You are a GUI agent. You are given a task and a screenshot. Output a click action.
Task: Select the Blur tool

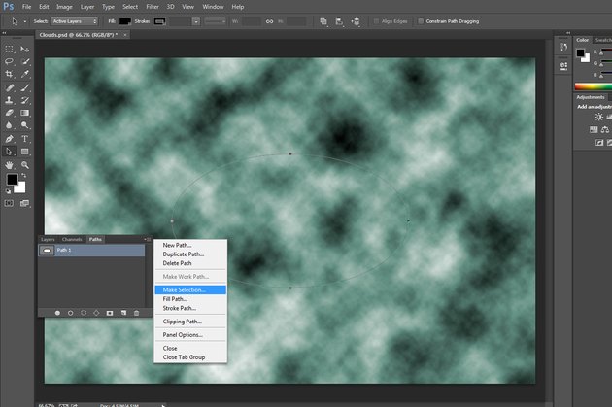tap(9, 125)
